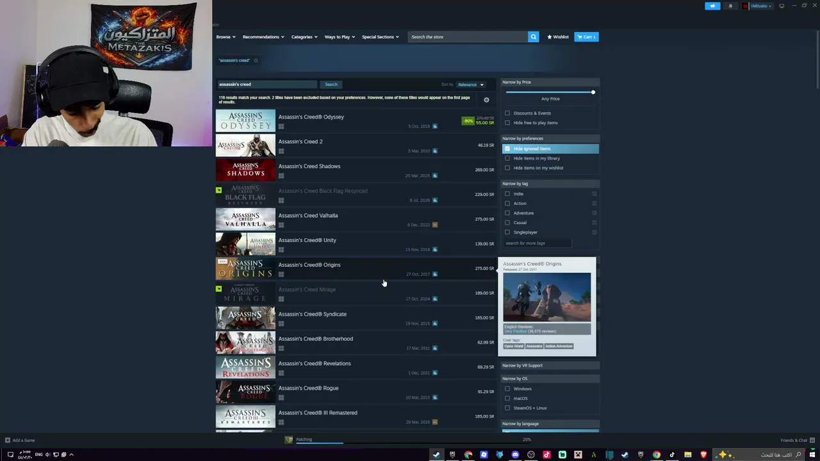This screenshot has width=820, height=461.
Task: Click the green wishlist badge on Mirage
Action: pyautogui.click(x=218, y=289)
